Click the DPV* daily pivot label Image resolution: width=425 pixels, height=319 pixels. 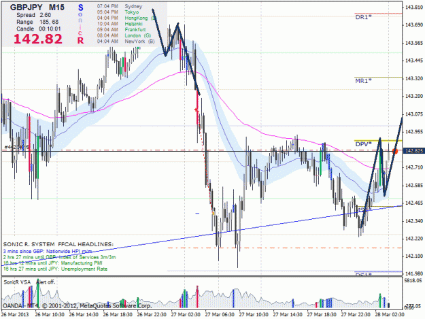coord(363,144)
